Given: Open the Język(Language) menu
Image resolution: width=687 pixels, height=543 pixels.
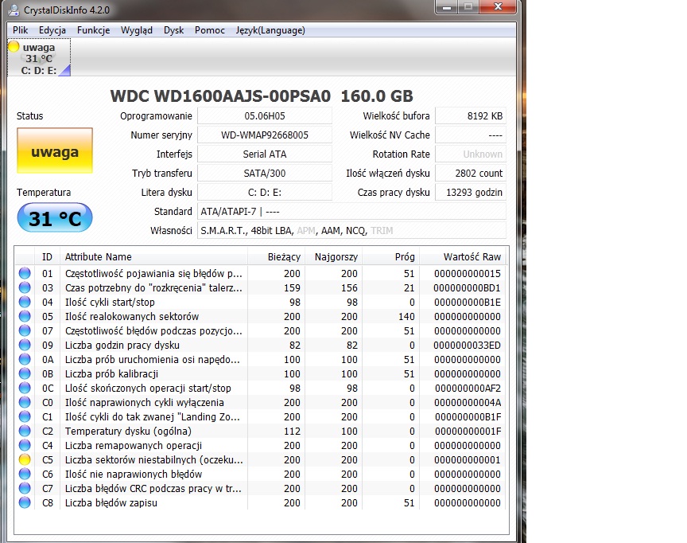Looking at the screenshot, I should point(270,30).
